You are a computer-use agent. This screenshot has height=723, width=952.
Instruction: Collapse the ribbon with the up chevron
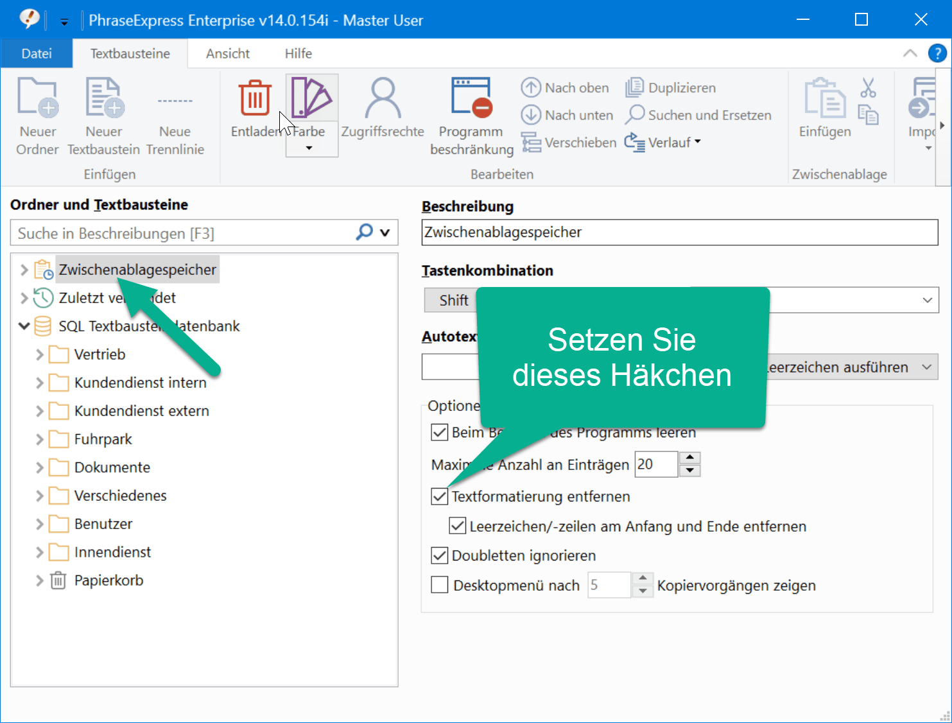click(x=910, y=53)
